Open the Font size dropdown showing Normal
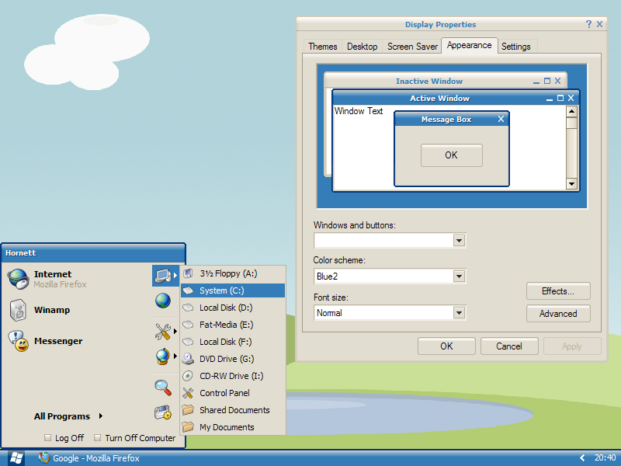The height and width of the screenshot is (466, 621). (459, 313)
